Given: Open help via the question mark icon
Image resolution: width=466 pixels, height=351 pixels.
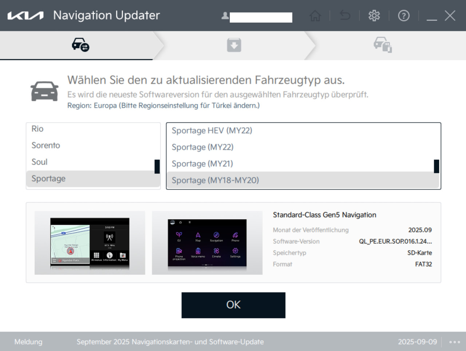Looking at the screenshot, I should coord(404,15).
